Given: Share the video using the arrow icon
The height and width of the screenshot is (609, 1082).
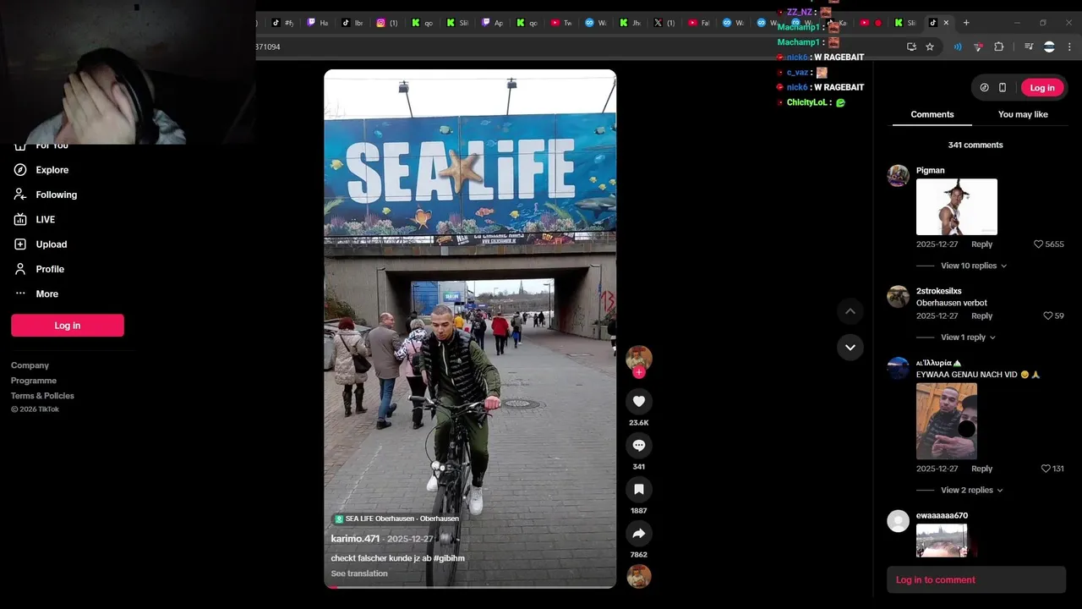Looking at the screenshot, I should pyautogui.click(x=638, y=533).
